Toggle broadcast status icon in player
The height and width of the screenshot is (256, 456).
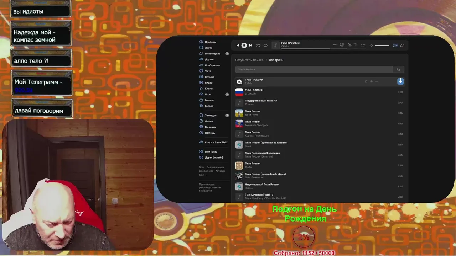point(395,45)
